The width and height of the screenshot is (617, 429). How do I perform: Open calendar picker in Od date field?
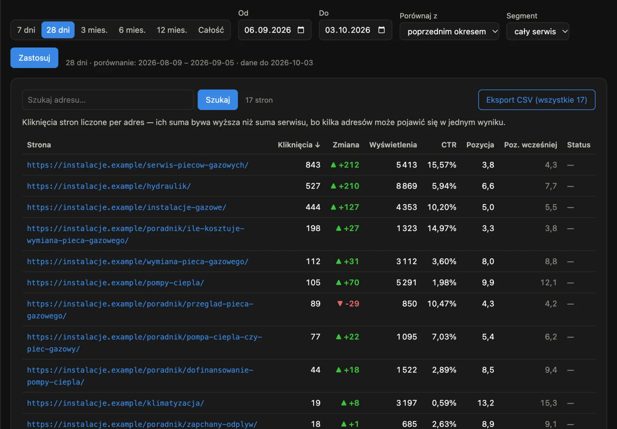click(x=301, y=30)
